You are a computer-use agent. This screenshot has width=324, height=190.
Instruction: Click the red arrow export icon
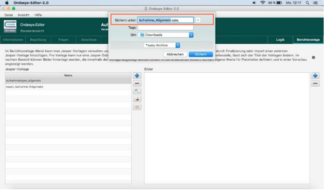point(137,99)
